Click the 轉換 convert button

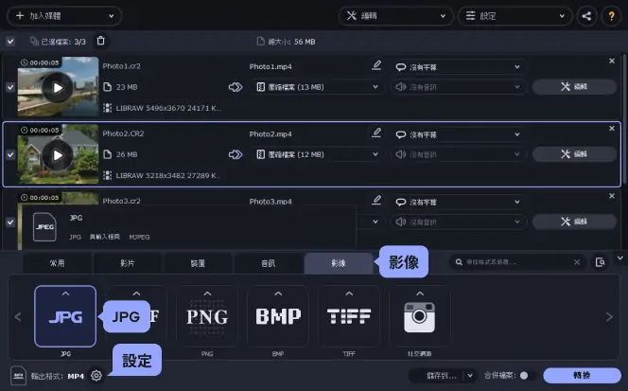coord(582,375)
